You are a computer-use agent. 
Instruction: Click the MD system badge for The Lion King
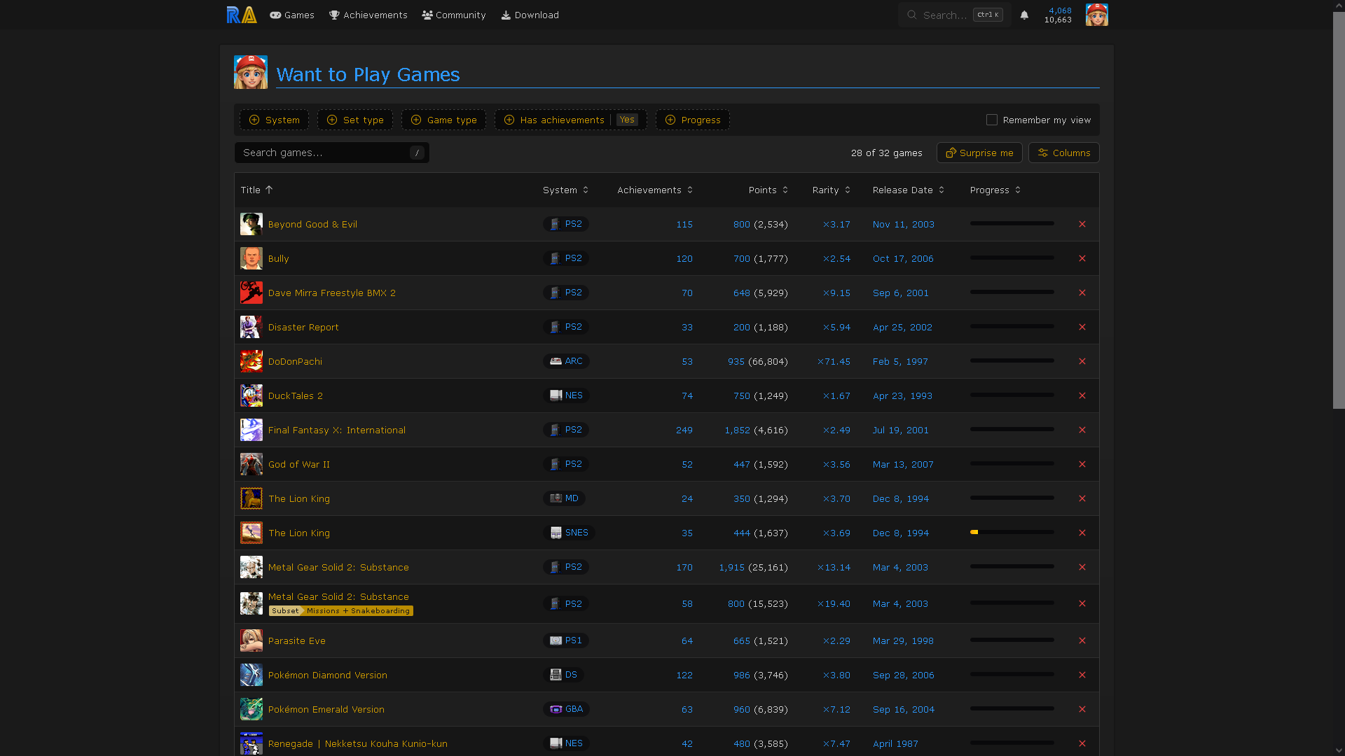click(564, 498)
